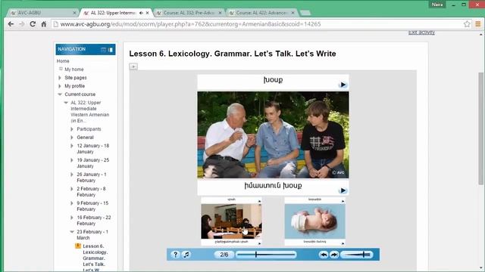Play audio below the baby thumbnail
Viewport: 485px width, 272px height.
[x=343, y=243]
